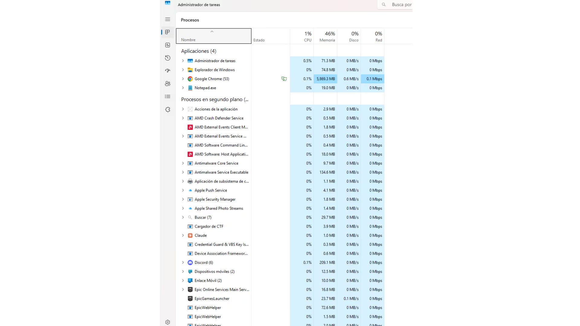580x326 pixels.
Task: Click the efficiency mode leaf icon for Chrome
Action: pyautogui.click(x=284, y=79)
